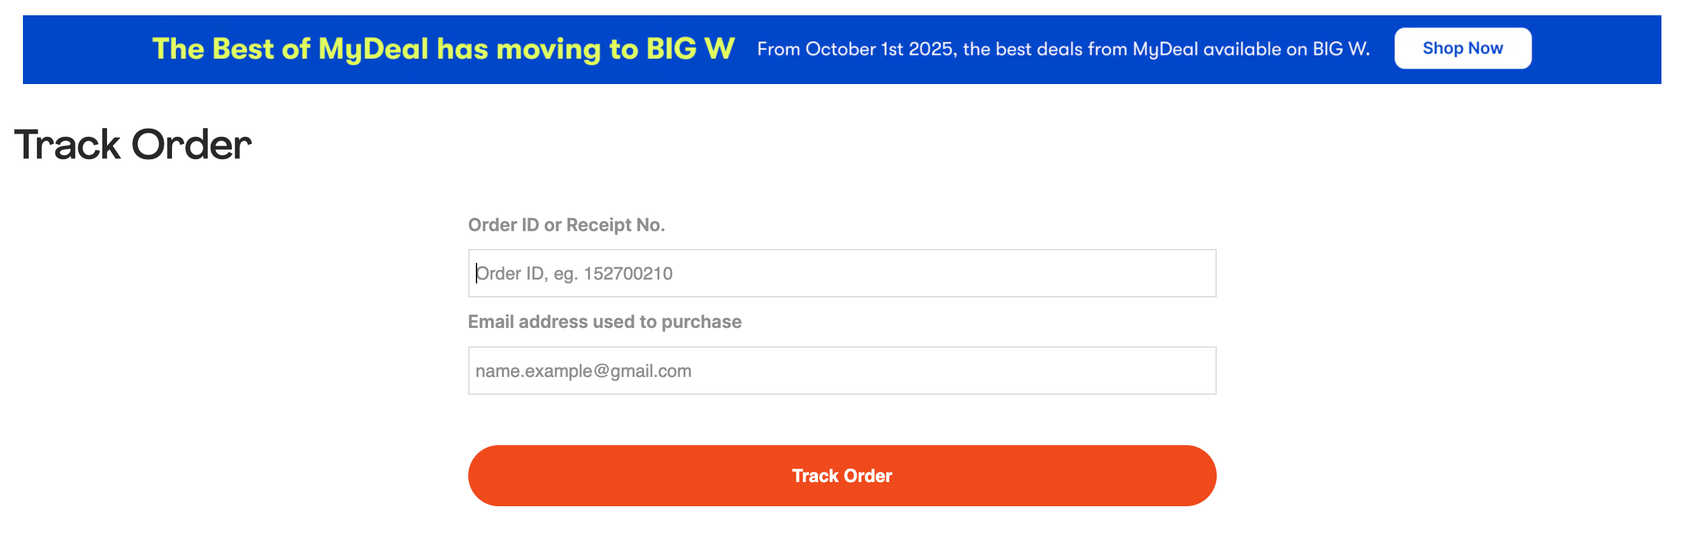The height and width of the screenshot is (554, 1692).
Task: Click the large black Track Order title
Action: (133, 145)
